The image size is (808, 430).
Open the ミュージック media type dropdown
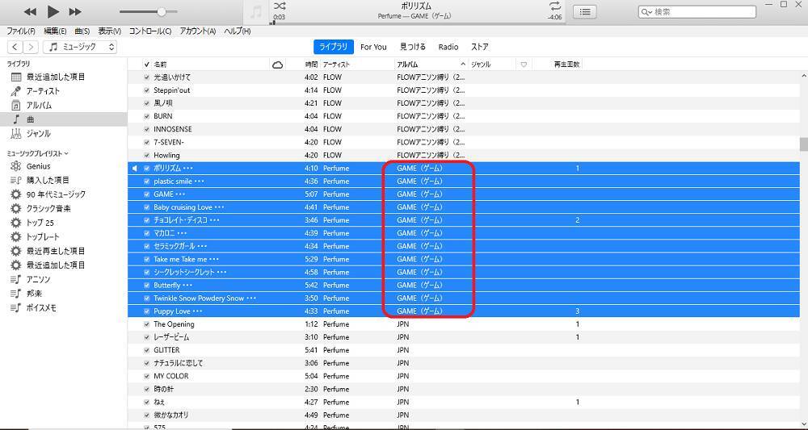pyautogui.click(x=81, y=47)
